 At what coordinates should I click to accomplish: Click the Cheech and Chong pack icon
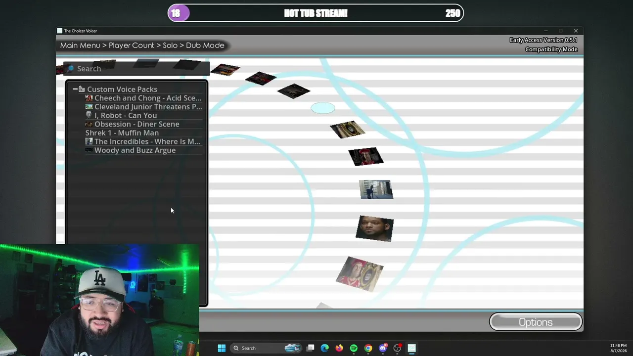(x=89, y=98)
